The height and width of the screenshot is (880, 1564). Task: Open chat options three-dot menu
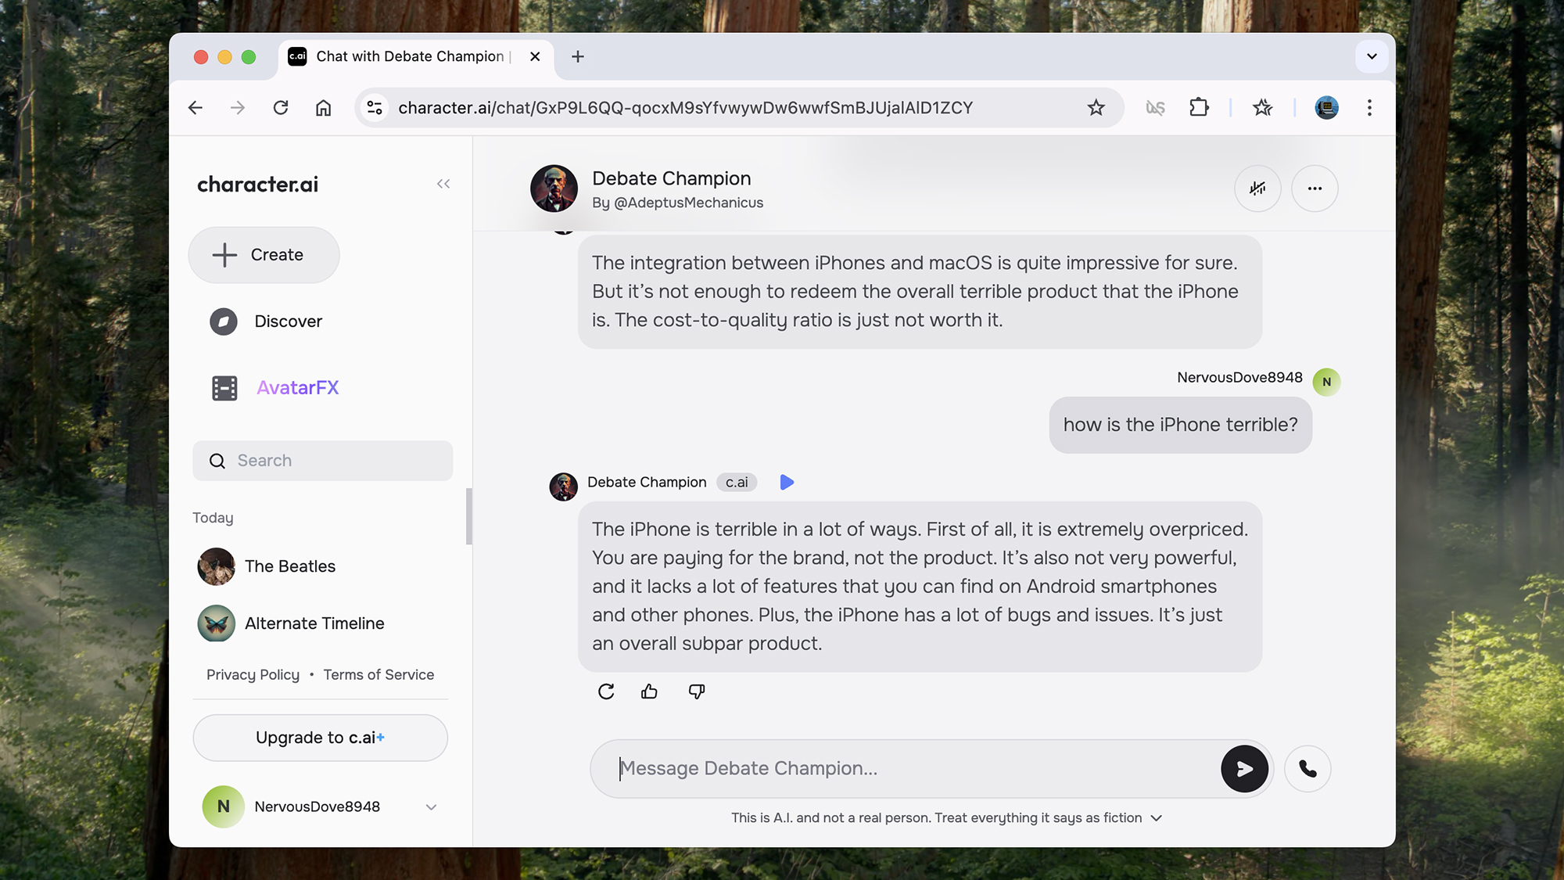(1315, 189)
